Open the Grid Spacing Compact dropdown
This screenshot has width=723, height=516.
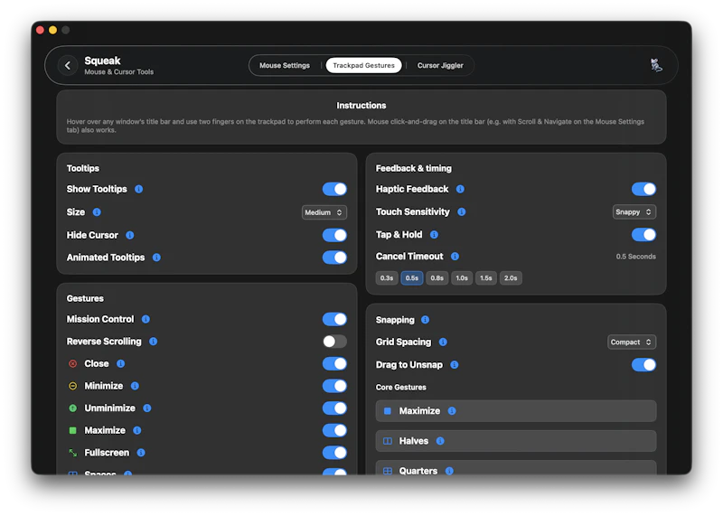632,342
